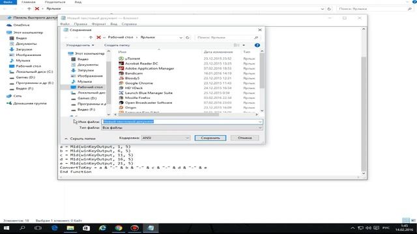Open taskbar search
The width and height of the screenshot is (417, 234).
22,228
